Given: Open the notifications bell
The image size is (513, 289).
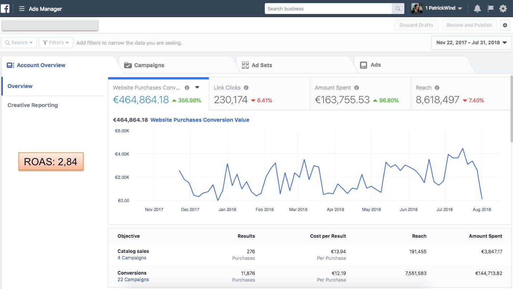Looking at the screenshot, I should [x=477, y=9].
